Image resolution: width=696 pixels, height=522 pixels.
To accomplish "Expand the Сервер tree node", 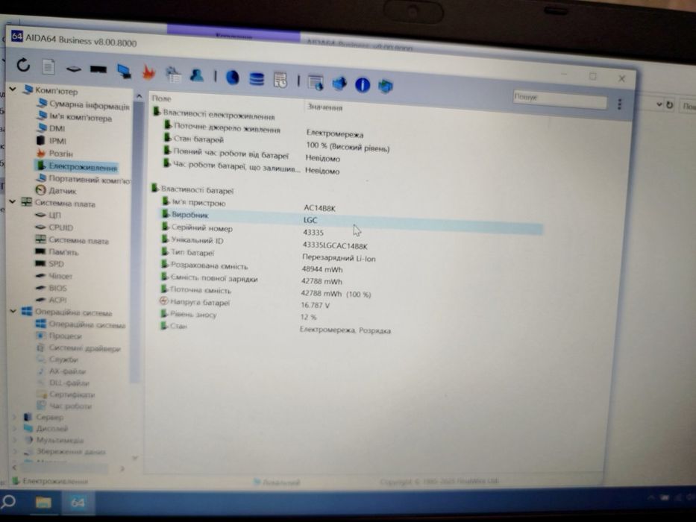I will click(14, 417).
